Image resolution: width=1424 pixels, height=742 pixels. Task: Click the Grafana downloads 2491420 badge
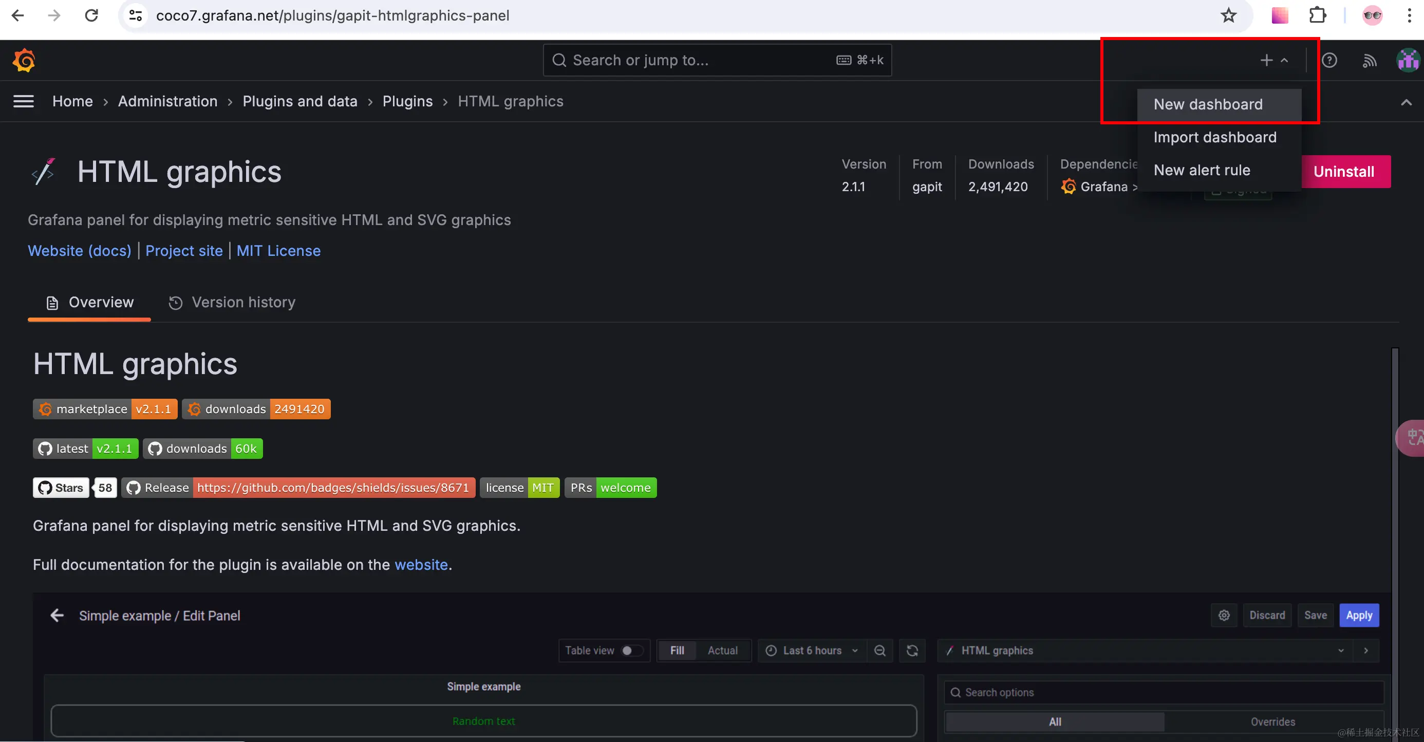[256, 409]
